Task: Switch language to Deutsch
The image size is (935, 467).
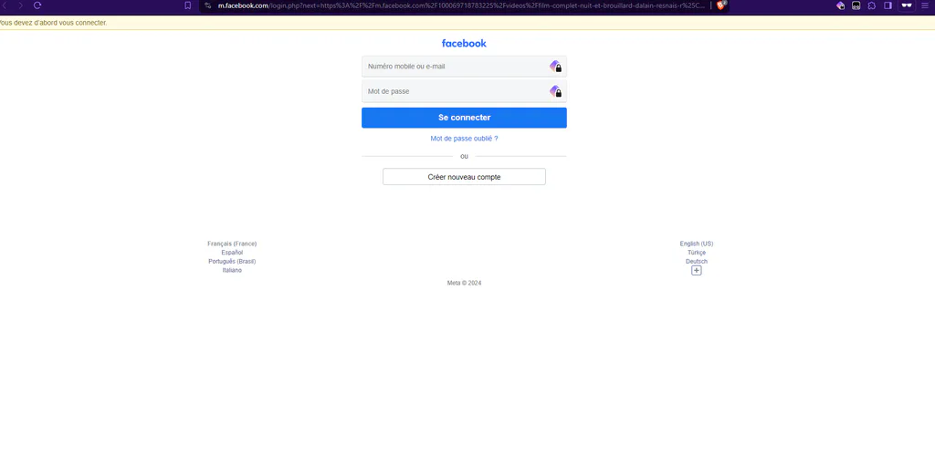Action: [x=697, y=262]
